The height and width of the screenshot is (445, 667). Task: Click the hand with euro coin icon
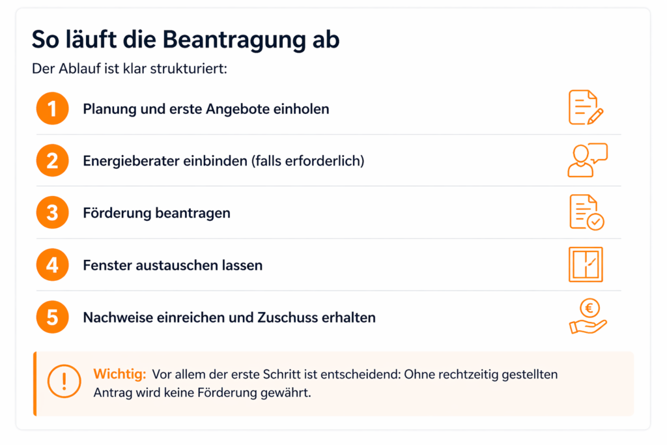pos(588,317)
